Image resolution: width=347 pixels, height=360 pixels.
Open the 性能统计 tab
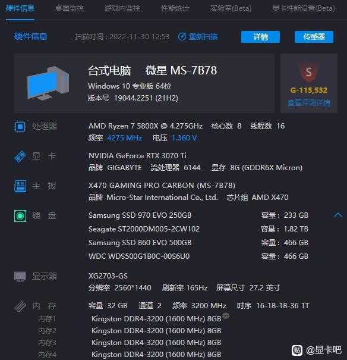click(x=175, y=8)
